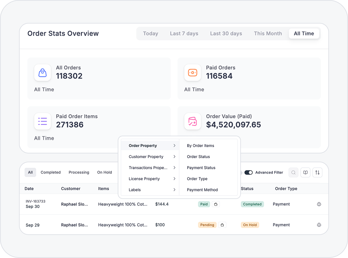Filter orders by the Processing tab

(79, 173)
